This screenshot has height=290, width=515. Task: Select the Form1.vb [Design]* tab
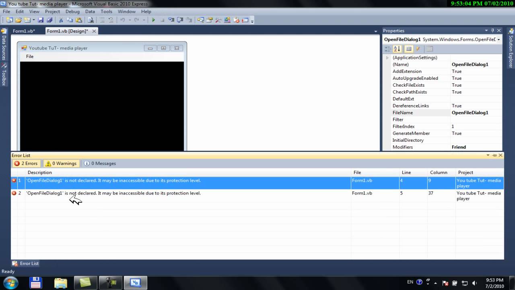67,31
